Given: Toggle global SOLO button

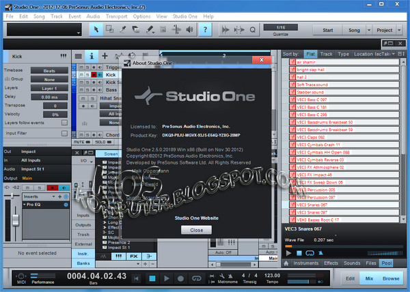Looking at the screenshot, I should point(103,142).
